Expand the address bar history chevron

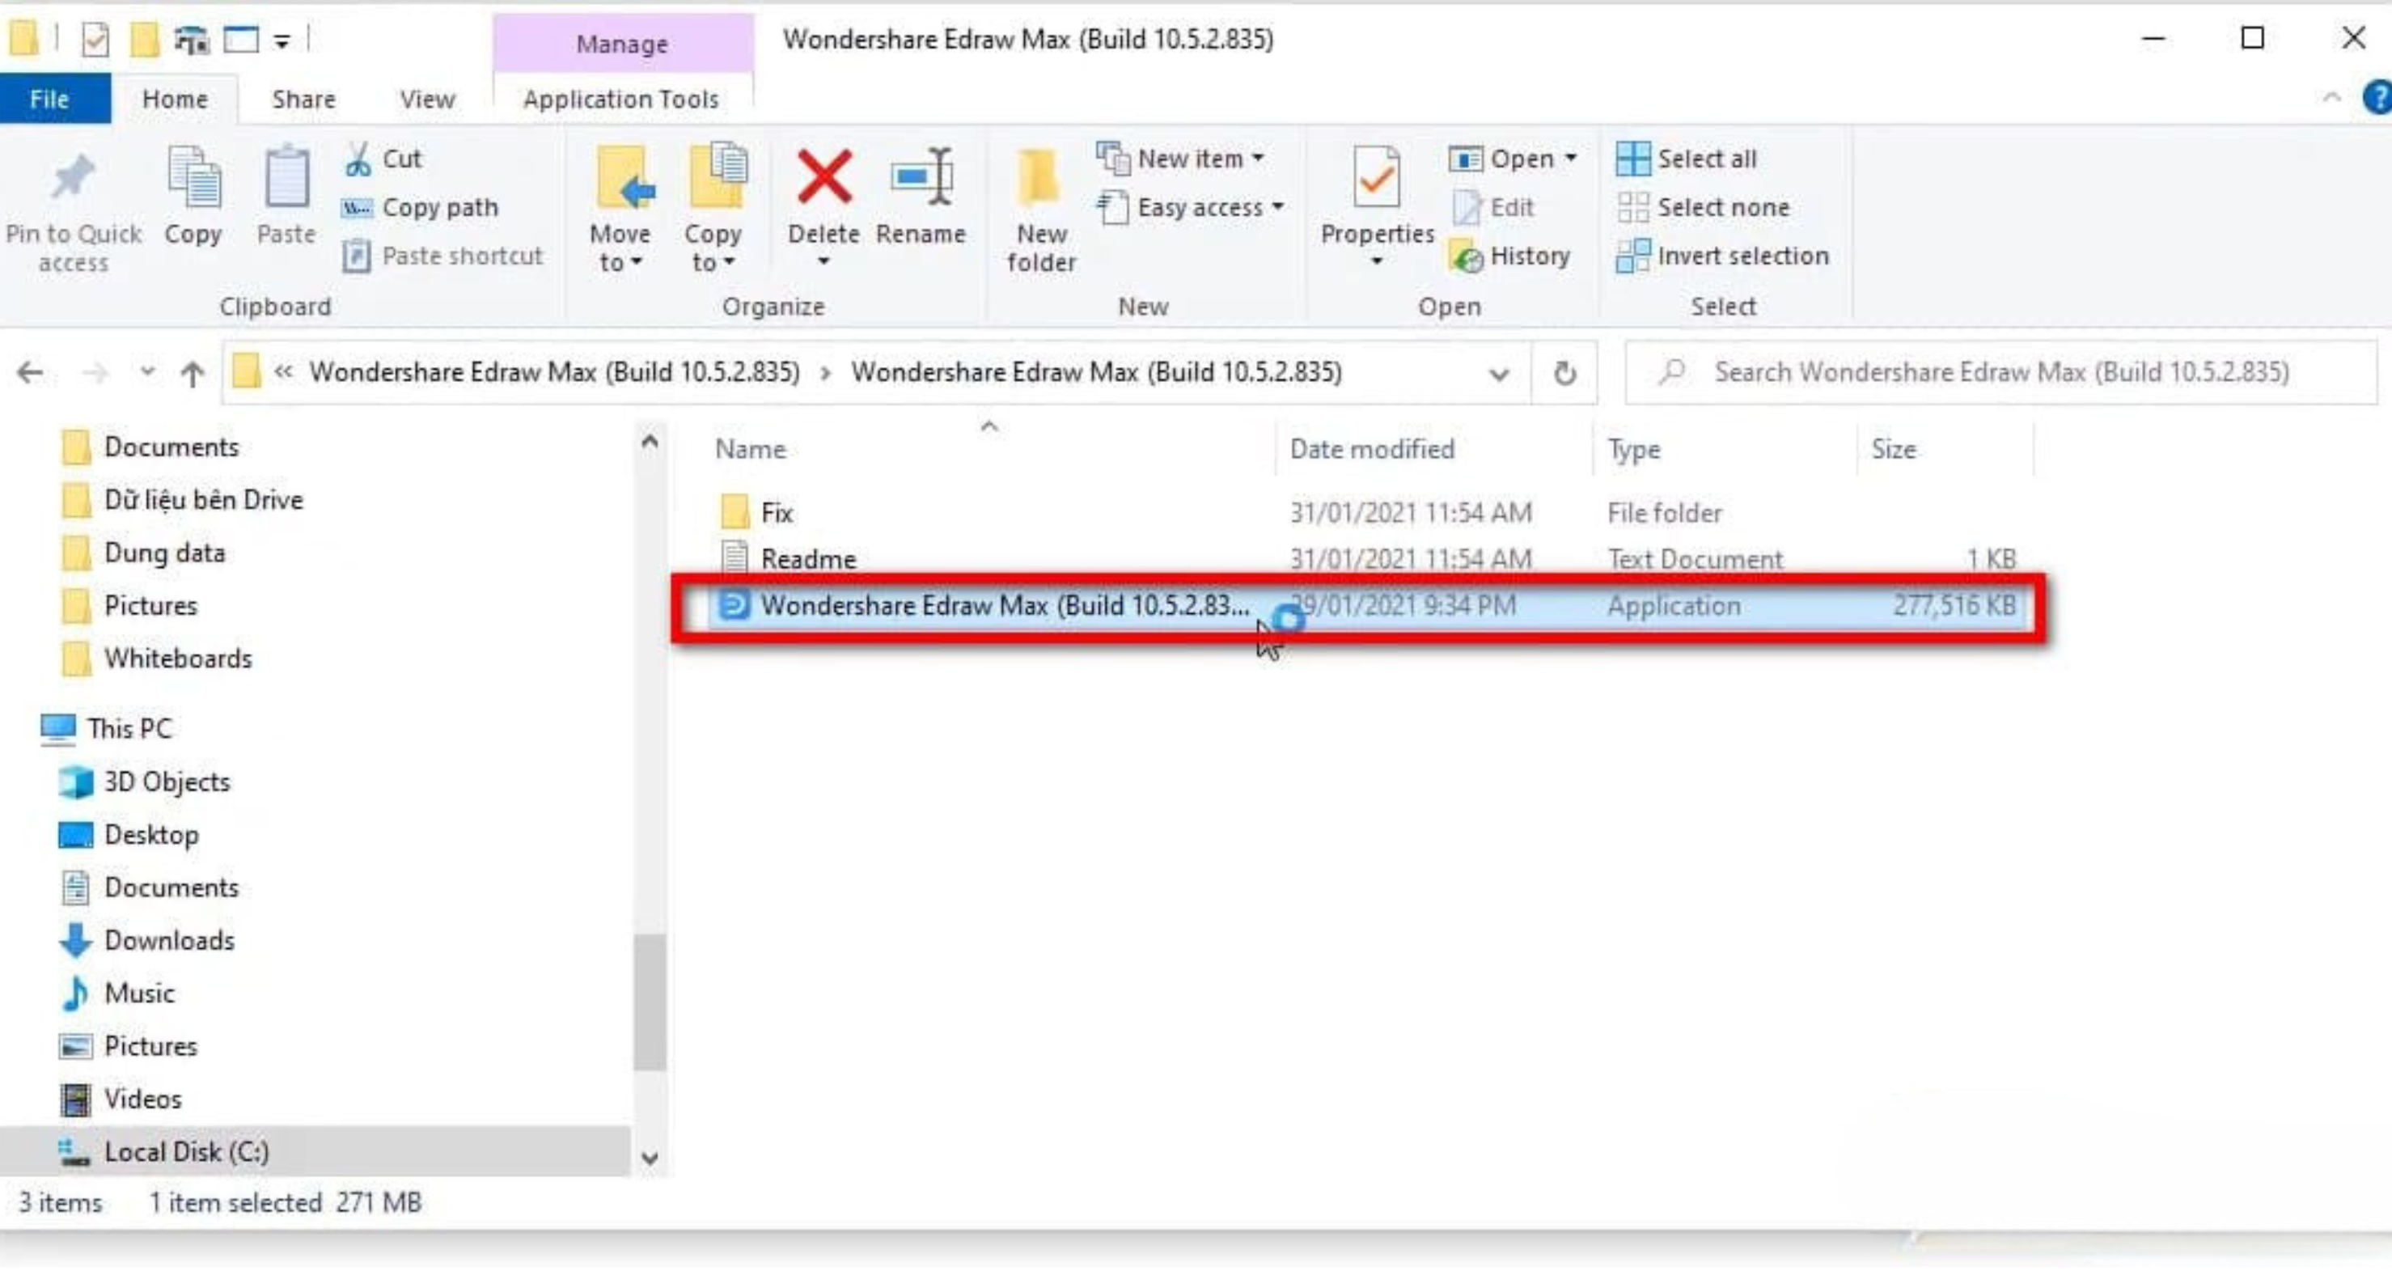pos(1499,374)
